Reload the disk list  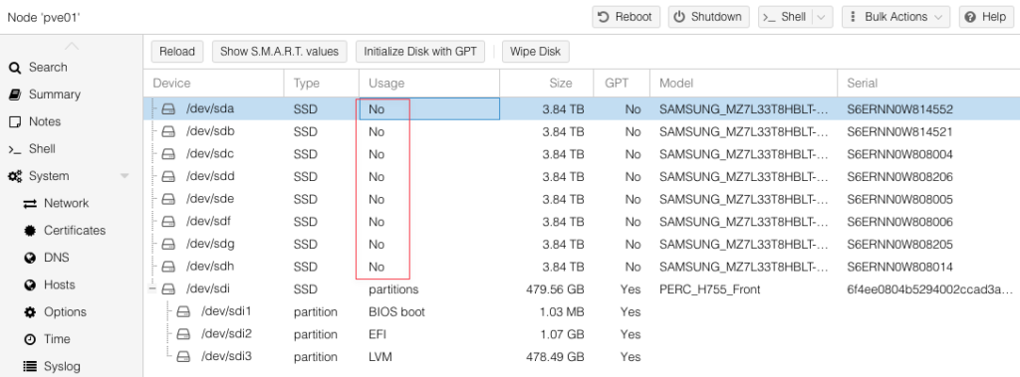click(x=177, y=52)
